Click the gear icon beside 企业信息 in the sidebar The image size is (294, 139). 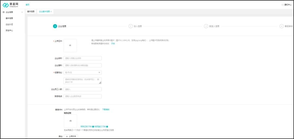(4, 12)
